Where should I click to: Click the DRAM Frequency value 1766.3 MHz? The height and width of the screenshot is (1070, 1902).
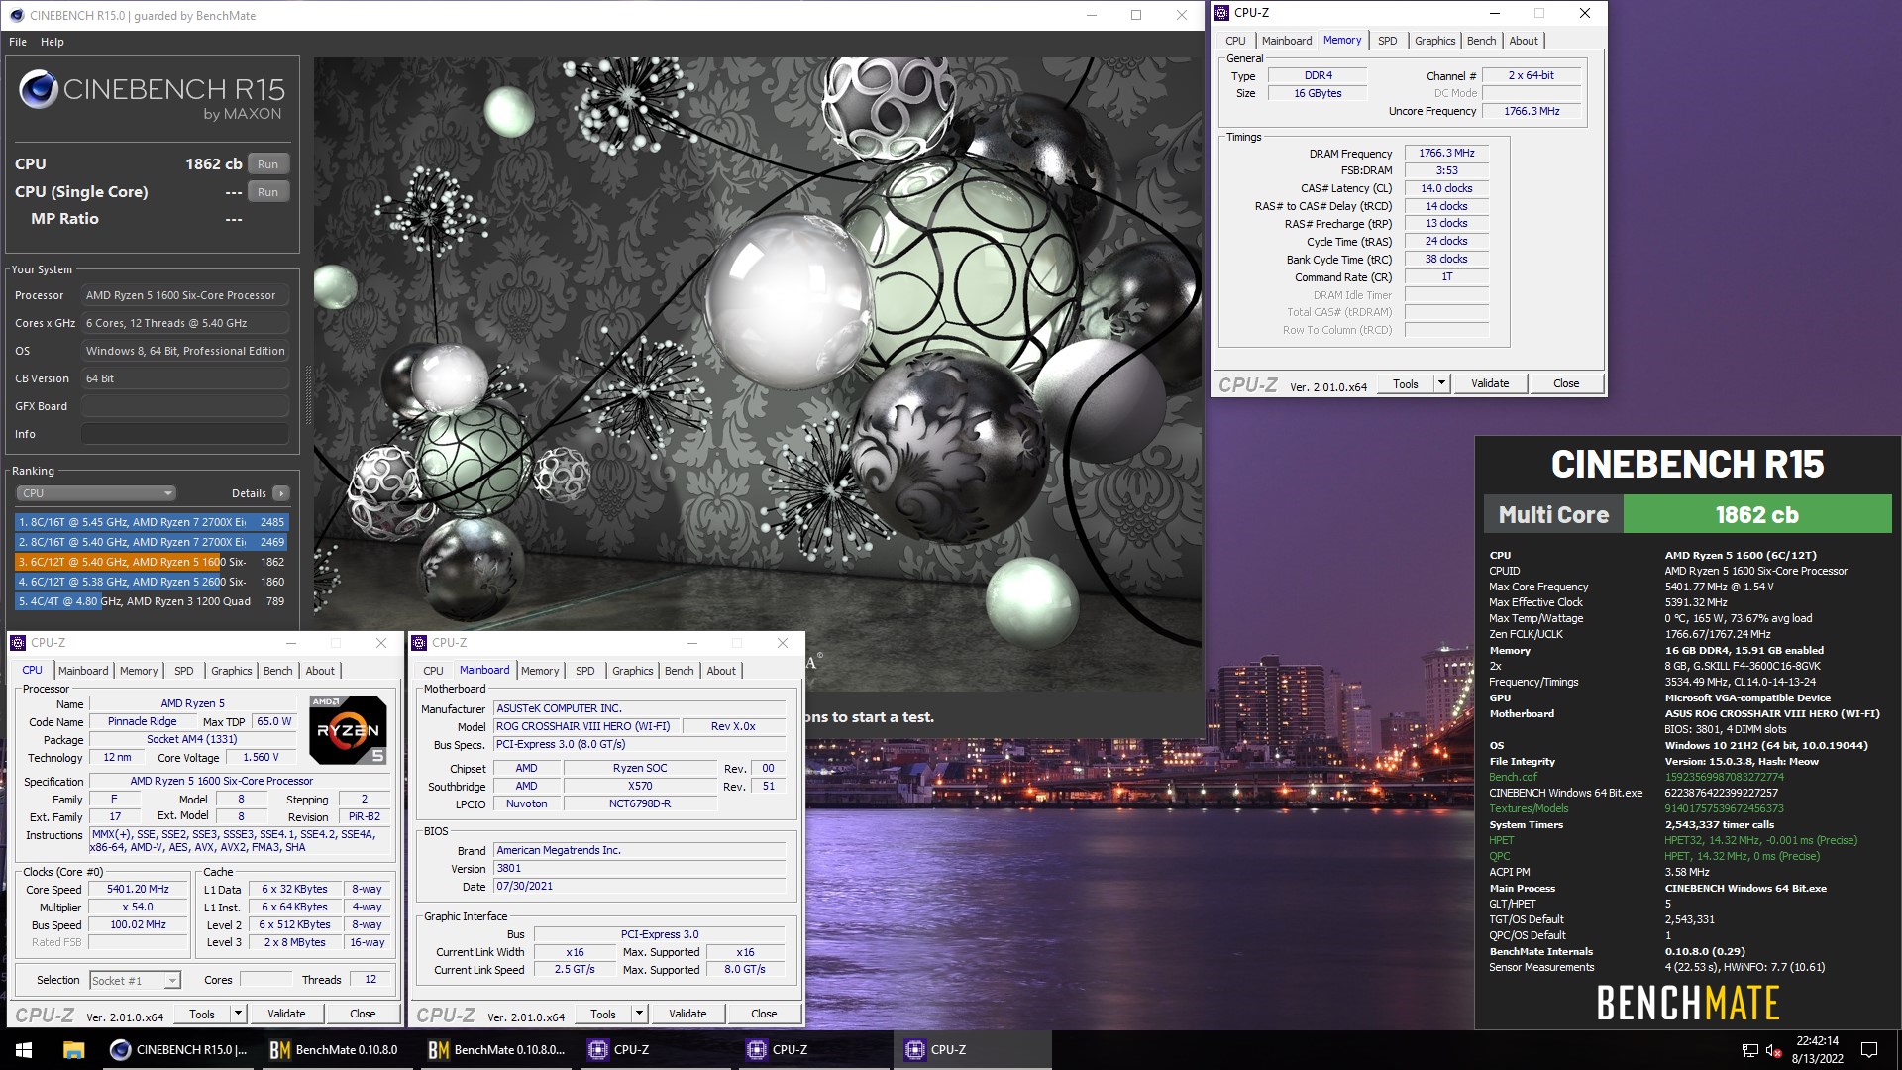[x=1446, y=153]
